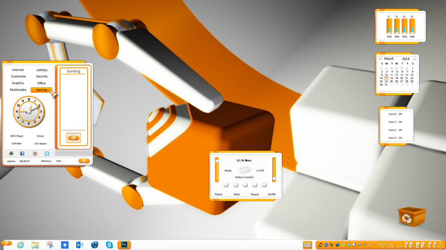The image size is (446, 250).
Task: Click the first square player button
Action: (226, 185)
